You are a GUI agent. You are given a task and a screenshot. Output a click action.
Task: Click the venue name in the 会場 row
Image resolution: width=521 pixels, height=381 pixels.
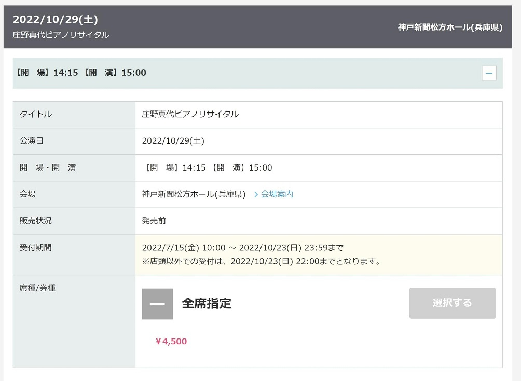pyautogui.click(x=194, y=194)
